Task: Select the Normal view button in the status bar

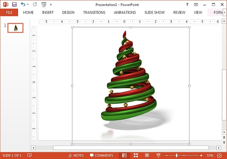Action: tap(124, 155)
